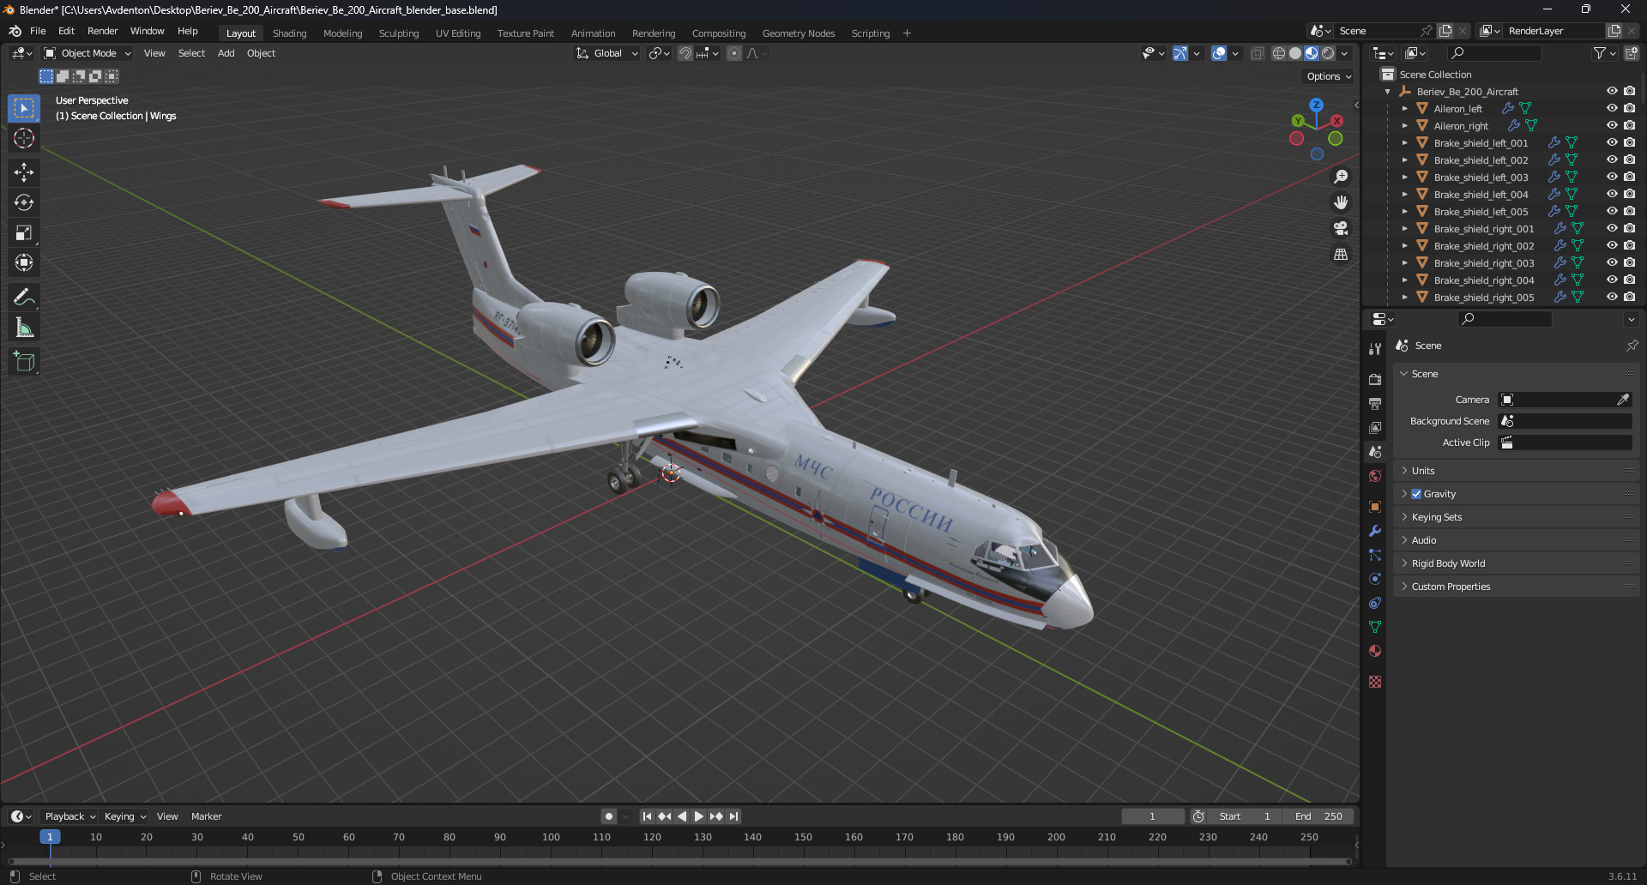This screenshot has height=885, width=1647.
Task: Open the Physics properties tab
Action: 1375,579
